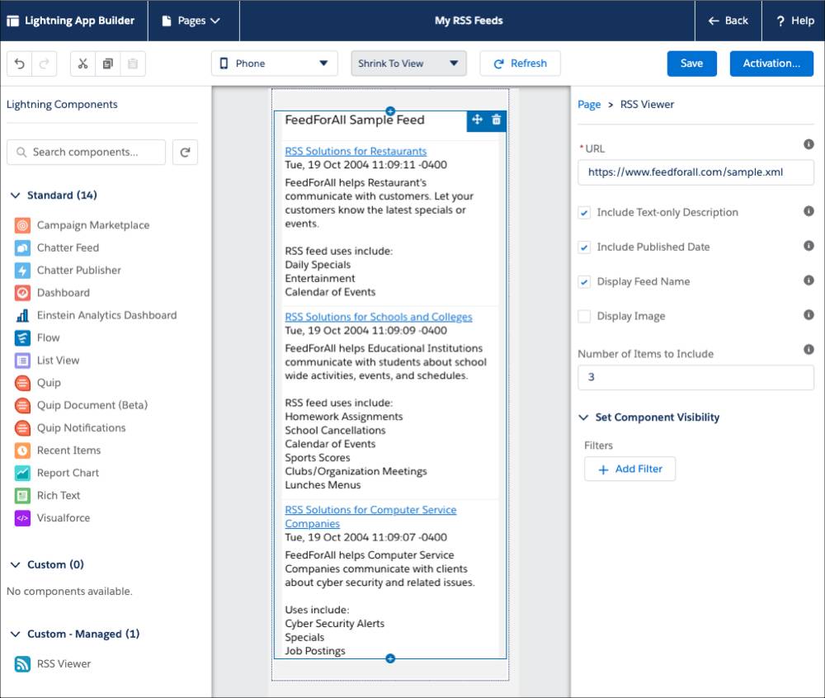Click the copy icon in toolbar
The width and height of the screenshot is (825, 698).
(108, 64)
